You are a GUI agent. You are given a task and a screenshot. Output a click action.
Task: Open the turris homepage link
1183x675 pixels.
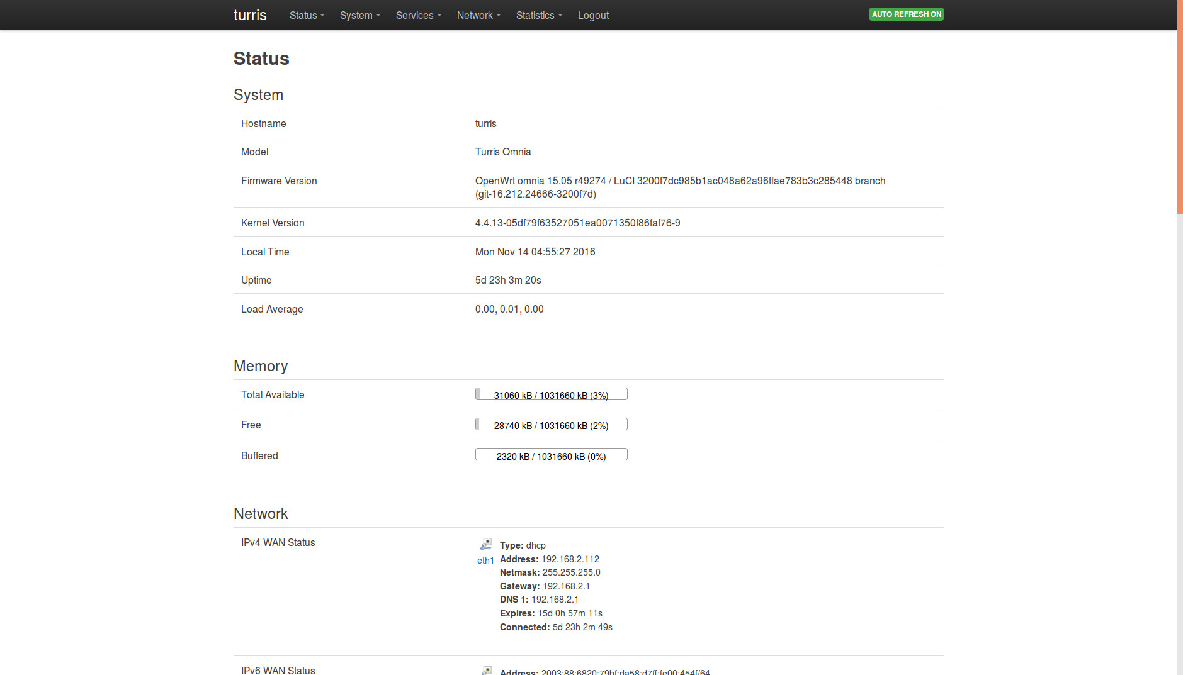point(249,14)
